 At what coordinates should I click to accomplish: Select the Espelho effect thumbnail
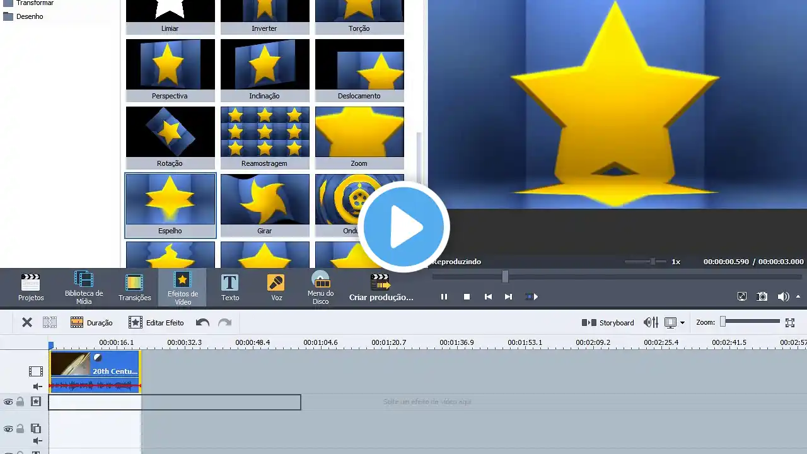170,206
